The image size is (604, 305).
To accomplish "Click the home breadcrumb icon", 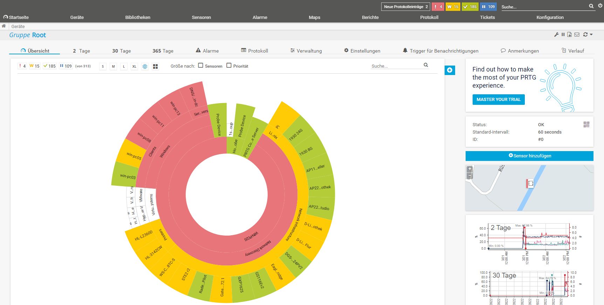I will click(x=4, y=26).
